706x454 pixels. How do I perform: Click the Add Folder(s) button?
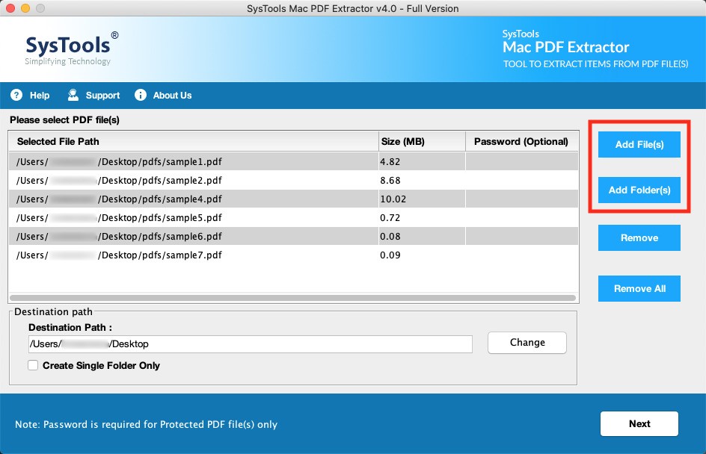639,190
